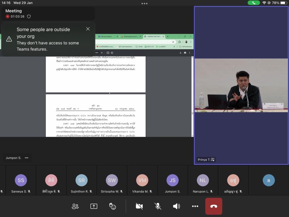Expand the hidden bookmarks chevron
The image size is (289, 217).
click(174, 47)
